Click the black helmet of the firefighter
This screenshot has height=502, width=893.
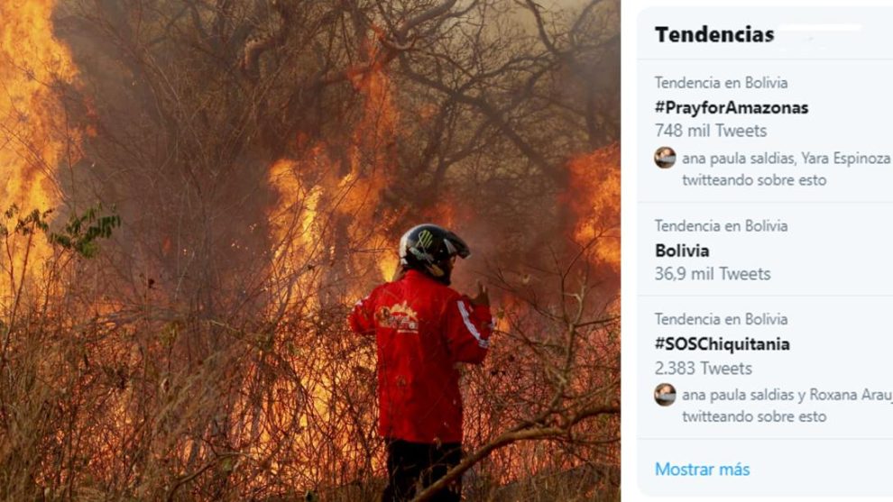(x=432, y=251)
